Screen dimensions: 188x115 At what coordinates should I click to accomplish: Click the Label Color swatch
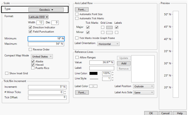93,86
